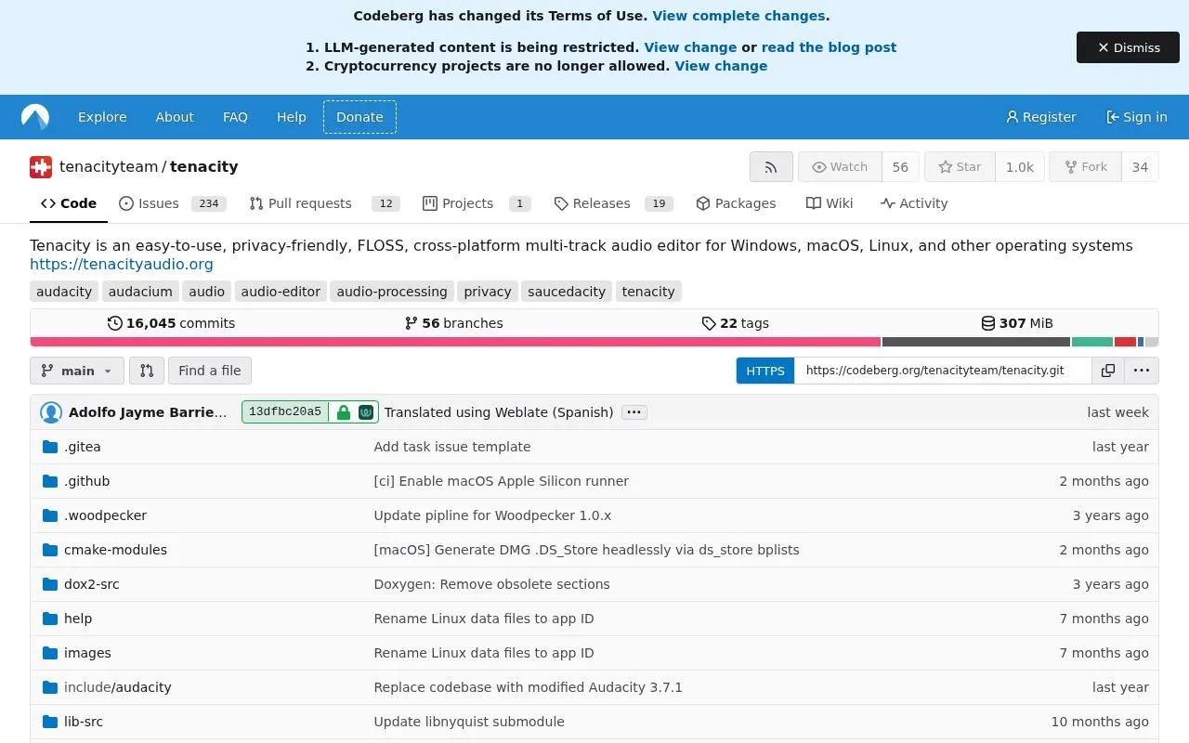Viewport: 1189px width, 743px height.
Task: Open the dox2-src folder
Action: point(91,584)
